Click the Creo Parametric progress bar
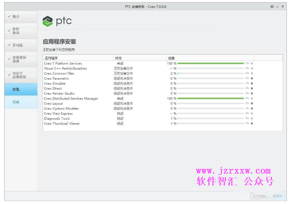The height and width of the screenshot is (204, 294). click(x=210, y=78)
